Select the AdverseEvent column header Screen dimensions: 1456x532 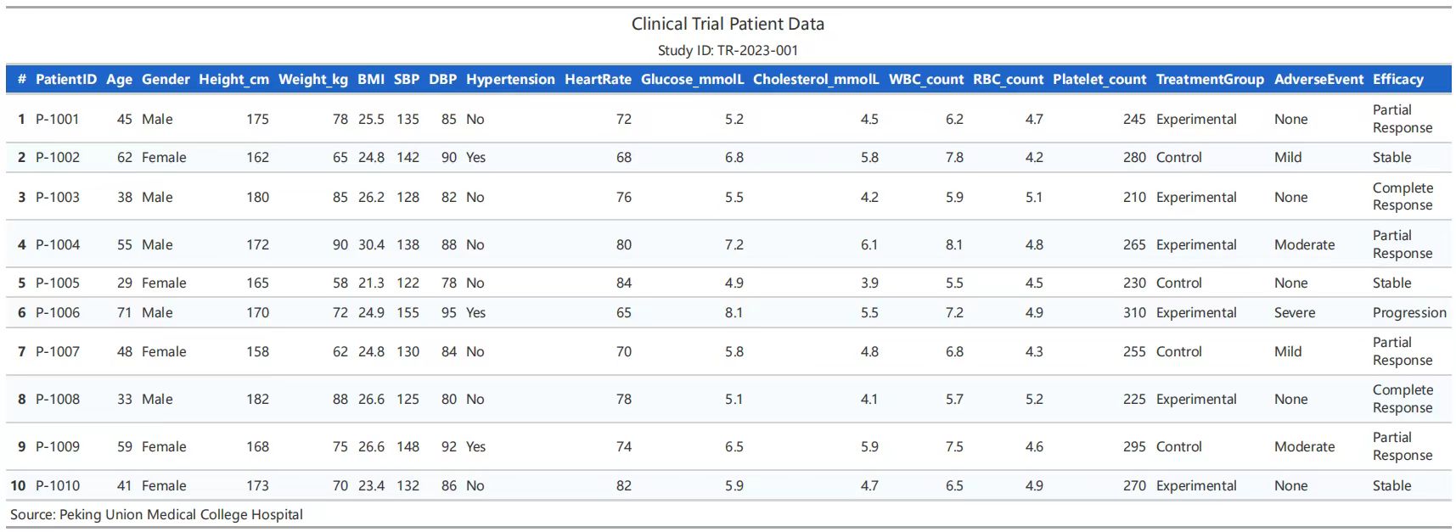[x=1318, y=79]
